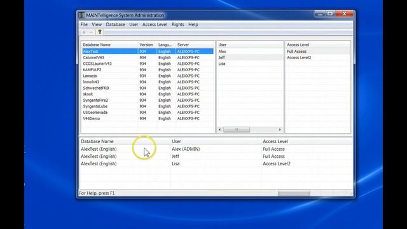Screen dimensions: 407x229
Task: Click Full Access cell in Alex (ADMIN) row
Action: [273, 149]
